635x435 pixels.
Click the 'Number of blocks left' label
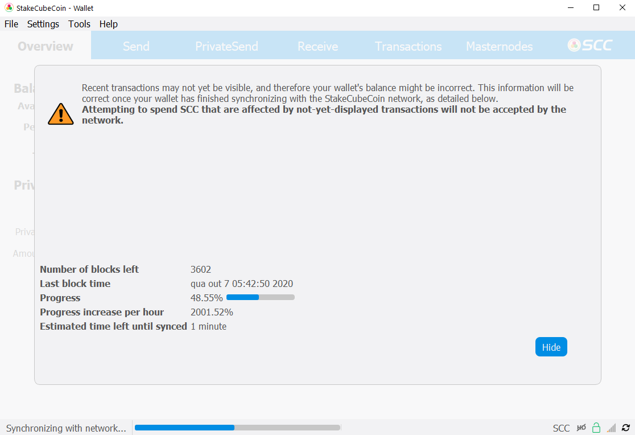point(89,269)
